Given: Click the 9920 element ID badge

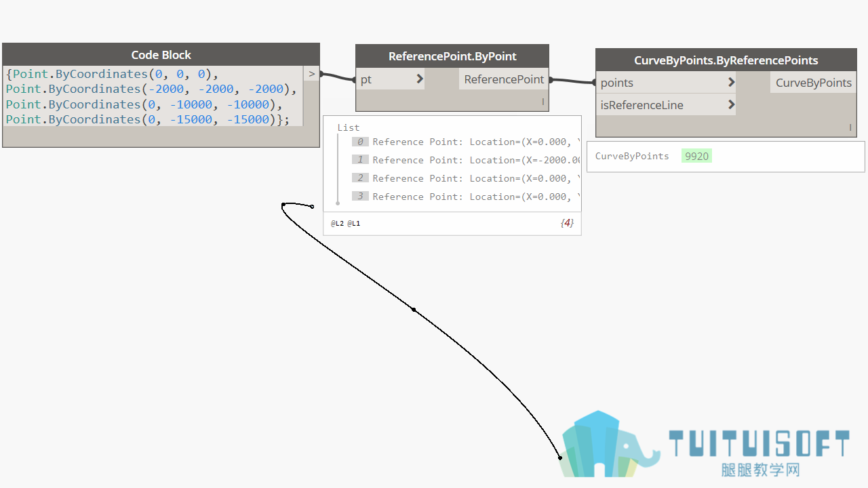Looking at the screenshot, I should click(x=696, y=156).
